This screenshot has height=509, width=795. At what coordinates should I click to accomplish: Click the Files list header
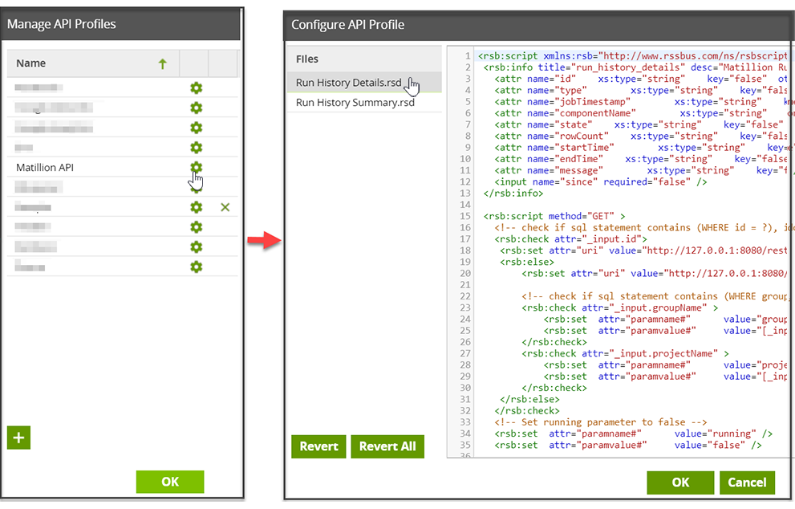[364, 59]
